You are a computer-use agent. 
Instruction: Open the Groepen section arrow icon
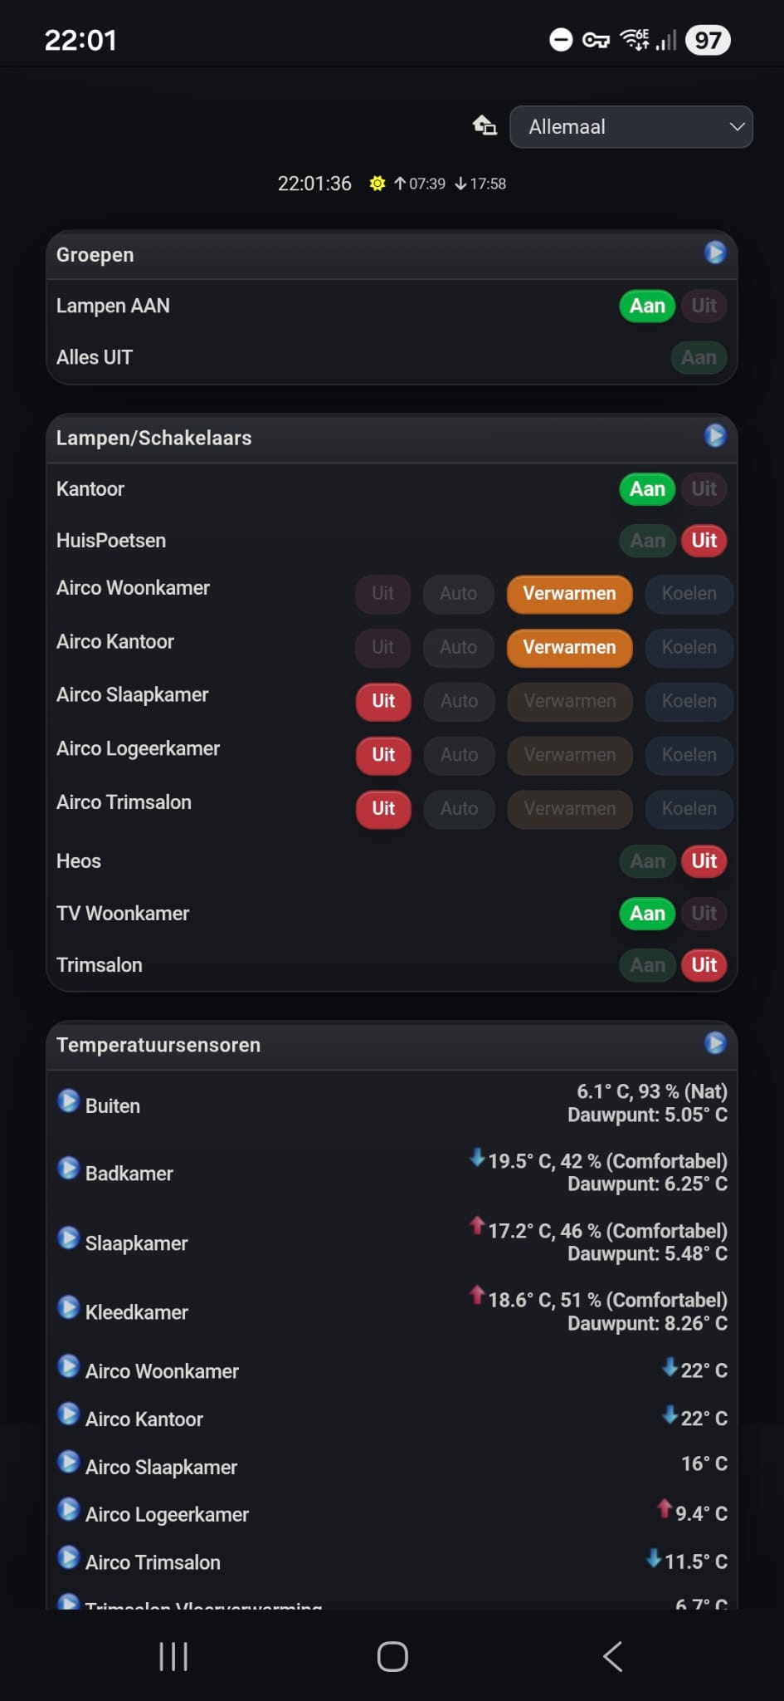pyautogui.click(x=714, y=252)
